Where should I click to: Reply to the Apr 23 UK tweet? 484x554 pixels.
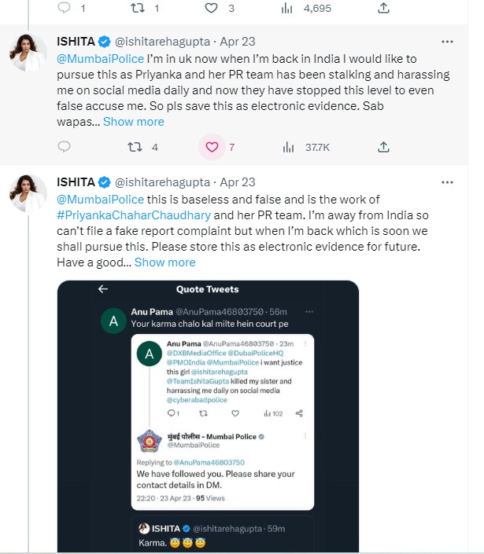click(65, 147)
